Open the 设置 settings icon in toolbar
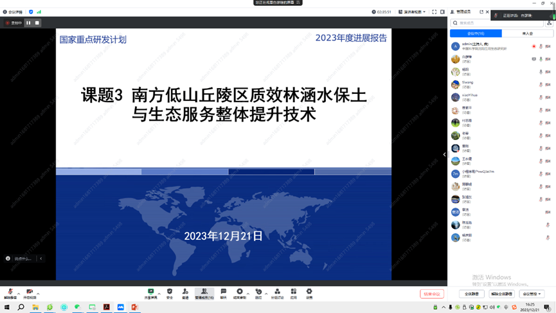556x313 pixels. tap(309, 294)
